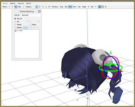
Task: Open the Bone menu in Vertex/Masking panel
Action: point(25,15)
